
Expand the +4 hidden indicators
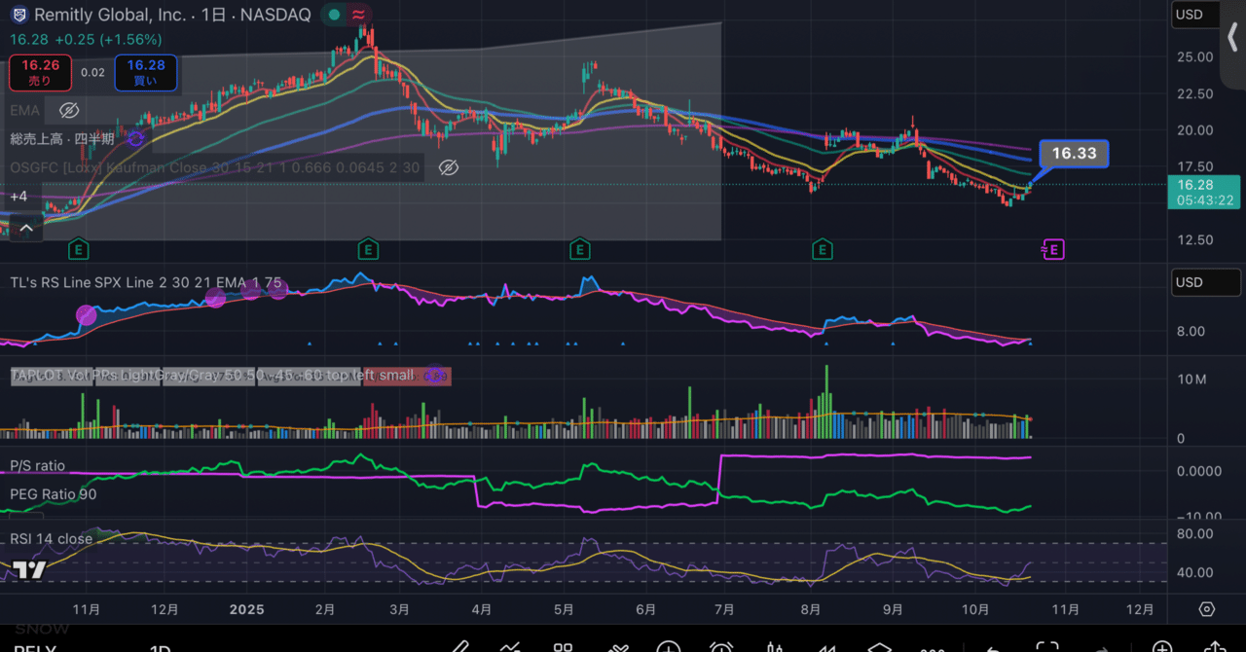click(x=19, y=197)
